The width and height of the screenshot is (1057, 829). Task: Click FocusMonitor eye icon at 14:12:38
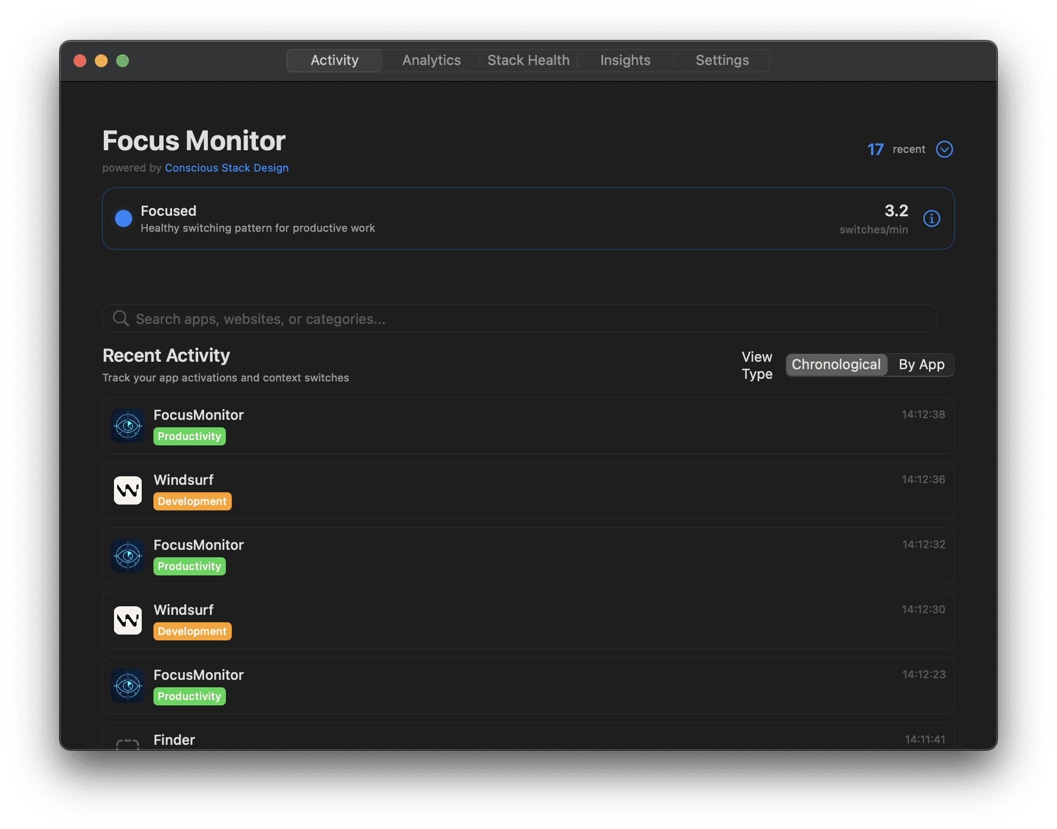tap(128, 426)
